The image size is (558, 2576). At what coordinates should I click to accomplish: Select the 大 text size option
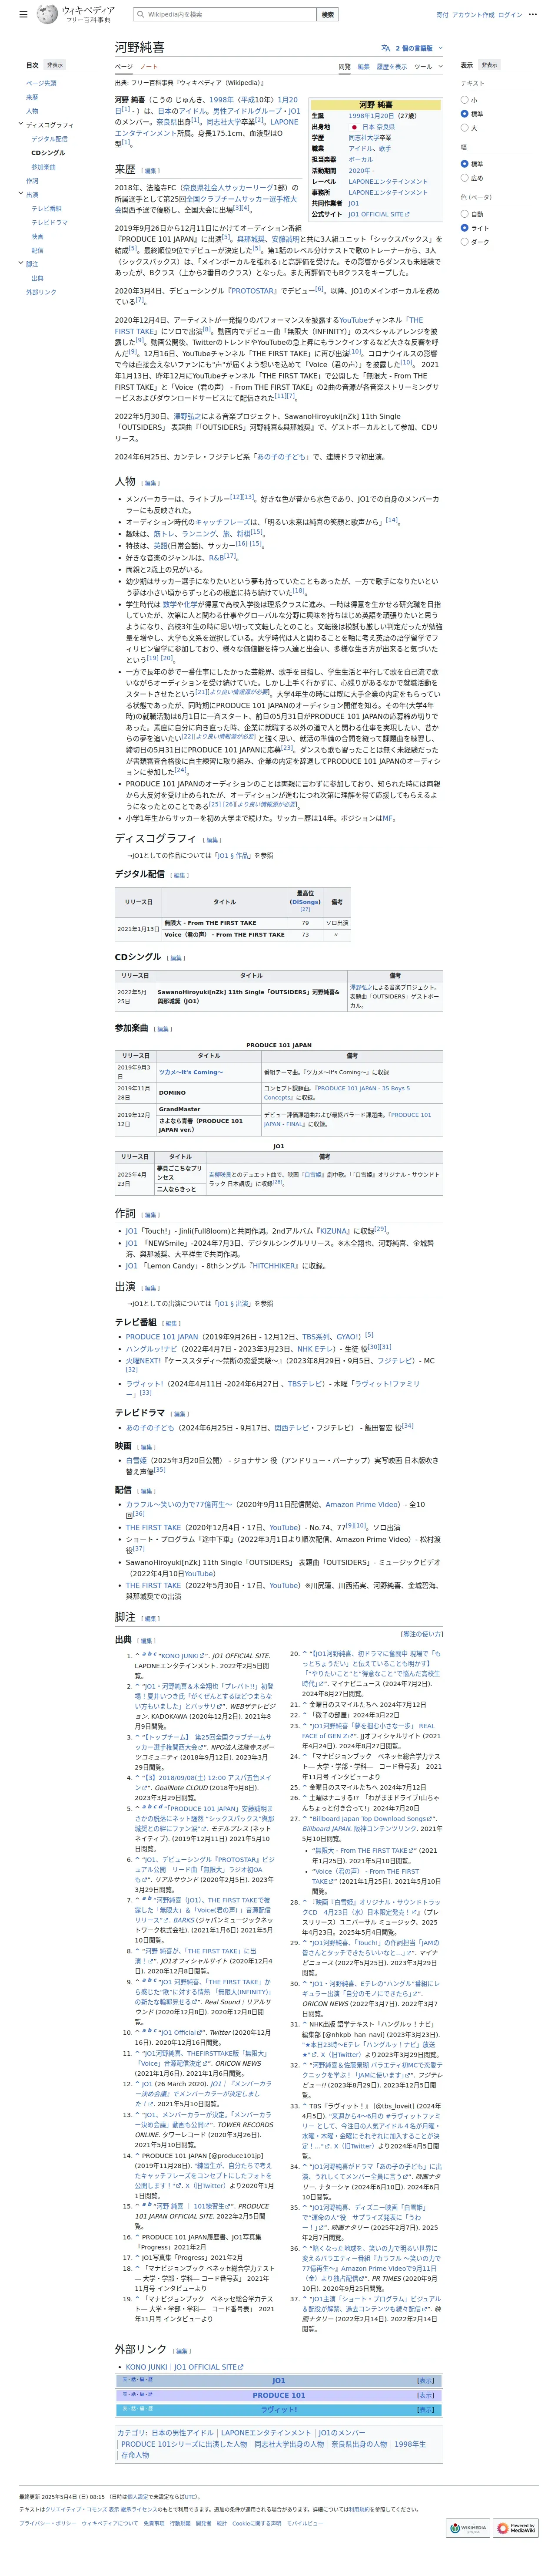point(464,128)
